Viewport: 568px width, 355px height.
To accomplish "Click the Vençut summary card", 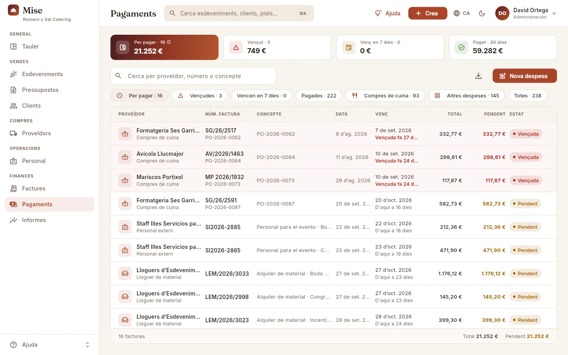I will pyautogui.click(x=277, y=47).
